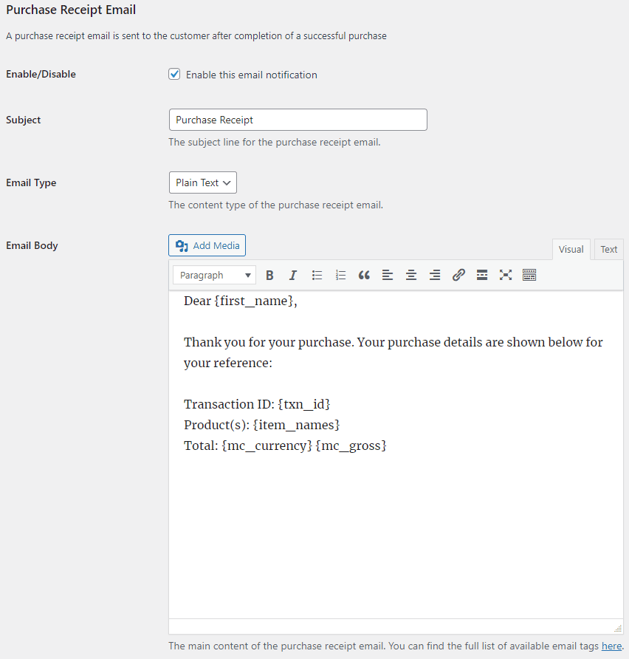Toggle bold formatting in the editor
Image resolution: width=629 pixels, height=659 pixels.
coord(269,275)
